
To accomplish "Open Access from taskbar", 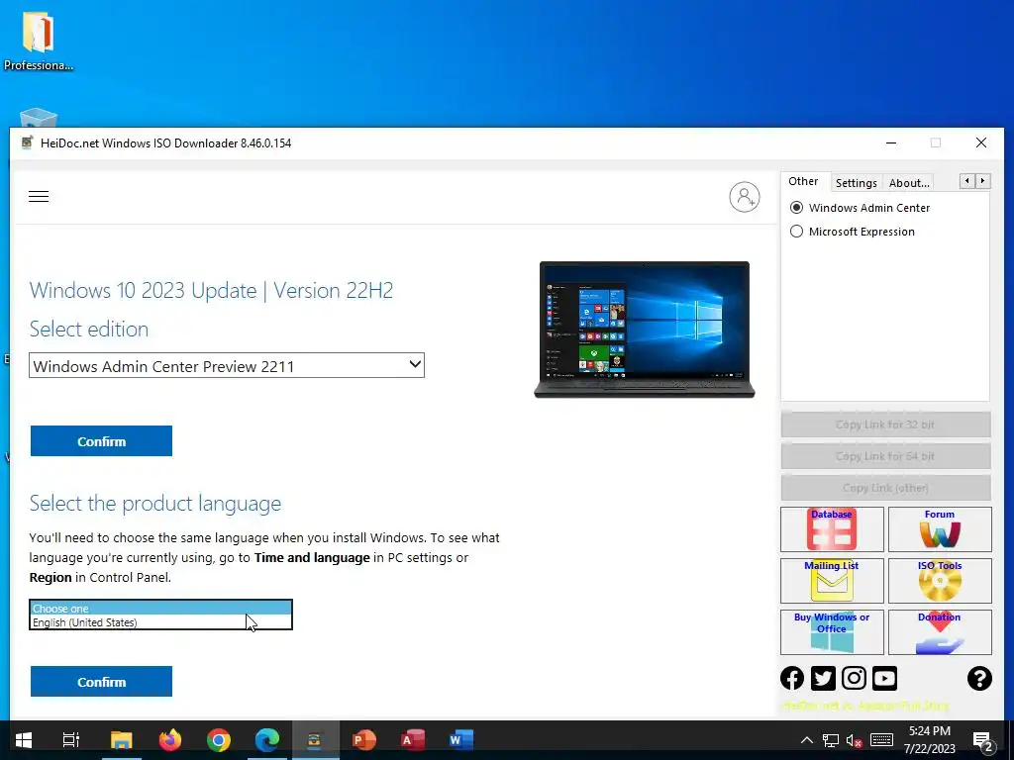I will point(413,740).
